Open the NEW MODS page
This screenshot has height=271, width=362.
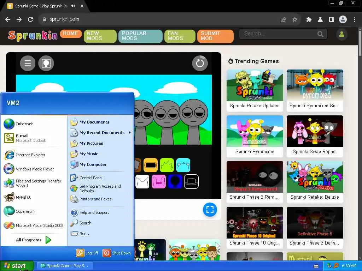pos(100,36)
